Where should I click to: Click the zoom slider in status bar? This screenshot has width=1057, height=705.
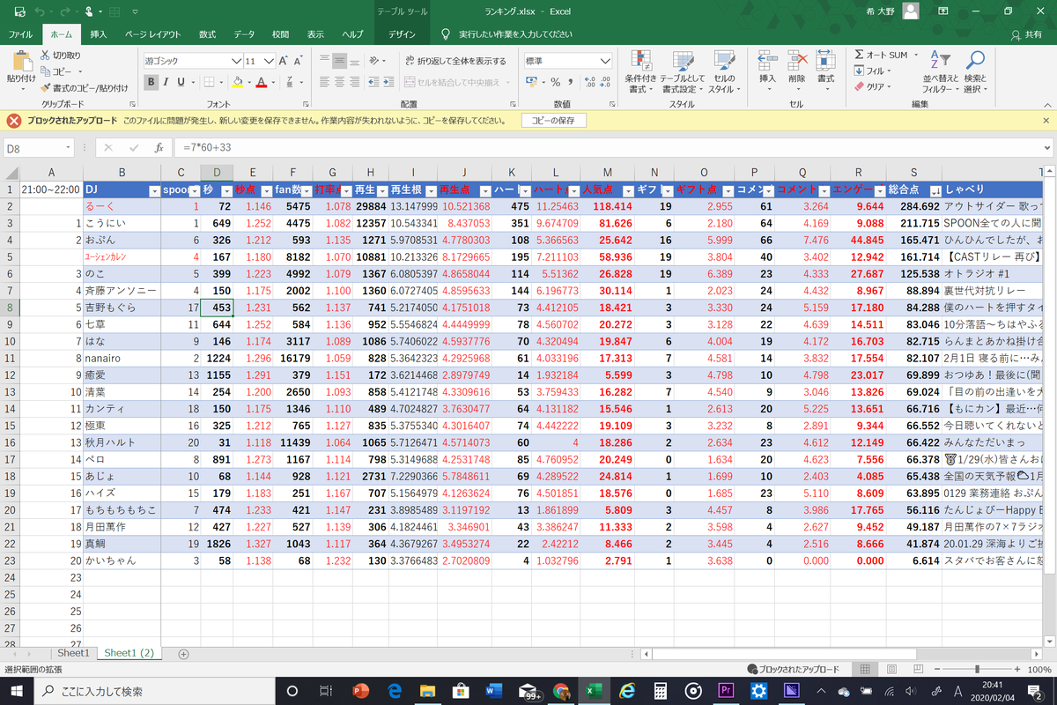pyautogui.click(x=976, y=670)
